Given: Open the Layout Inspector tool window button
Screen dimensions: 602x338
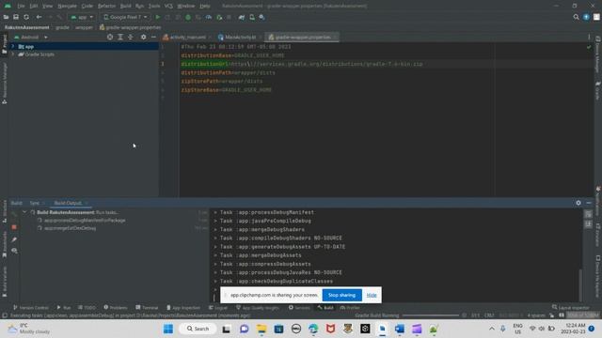Looking at the screenshot, I should point(571,307).
